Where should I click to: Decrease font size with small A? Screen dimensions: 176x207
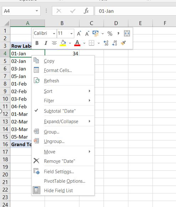(87, 33)
